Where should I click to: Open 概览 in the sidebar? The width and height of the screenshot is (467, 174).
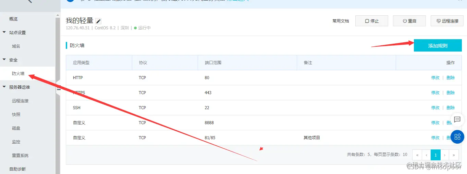13,19
